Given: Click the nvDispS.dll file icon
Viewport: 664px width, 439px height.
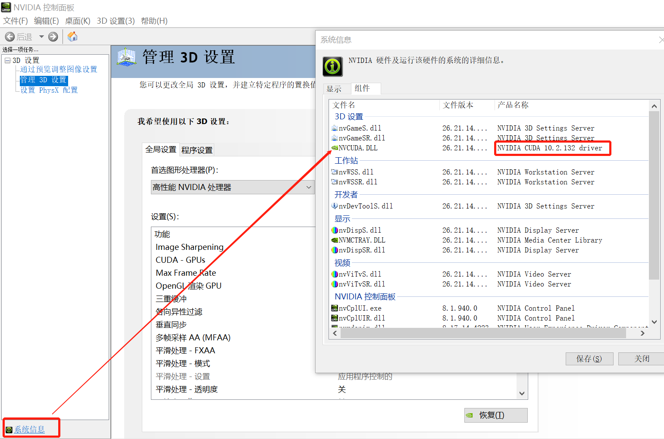Looking at the screenshot, I should (x=335, y=230).
